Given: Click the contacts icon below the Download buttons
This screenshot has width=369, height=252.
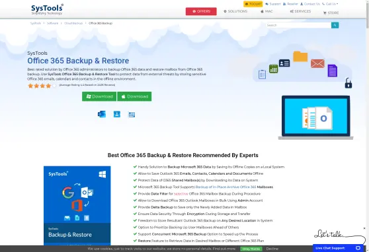Looking at the screenshot, I should pyautogui.click(x=117, y=114).
